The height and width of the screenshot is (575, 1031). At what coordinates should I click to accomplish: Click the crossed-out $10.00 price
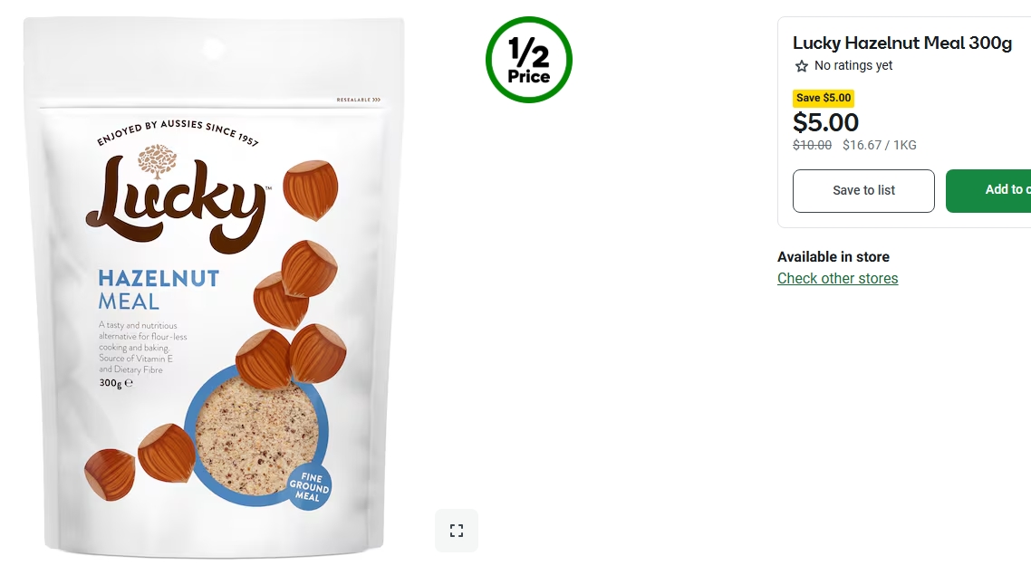click(812, 145)
